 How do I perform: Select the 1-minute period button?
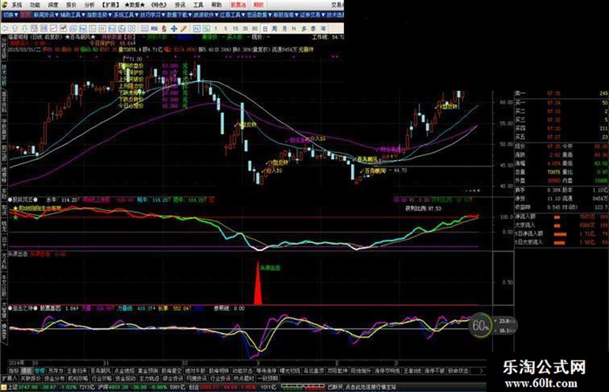coord(215,28)
